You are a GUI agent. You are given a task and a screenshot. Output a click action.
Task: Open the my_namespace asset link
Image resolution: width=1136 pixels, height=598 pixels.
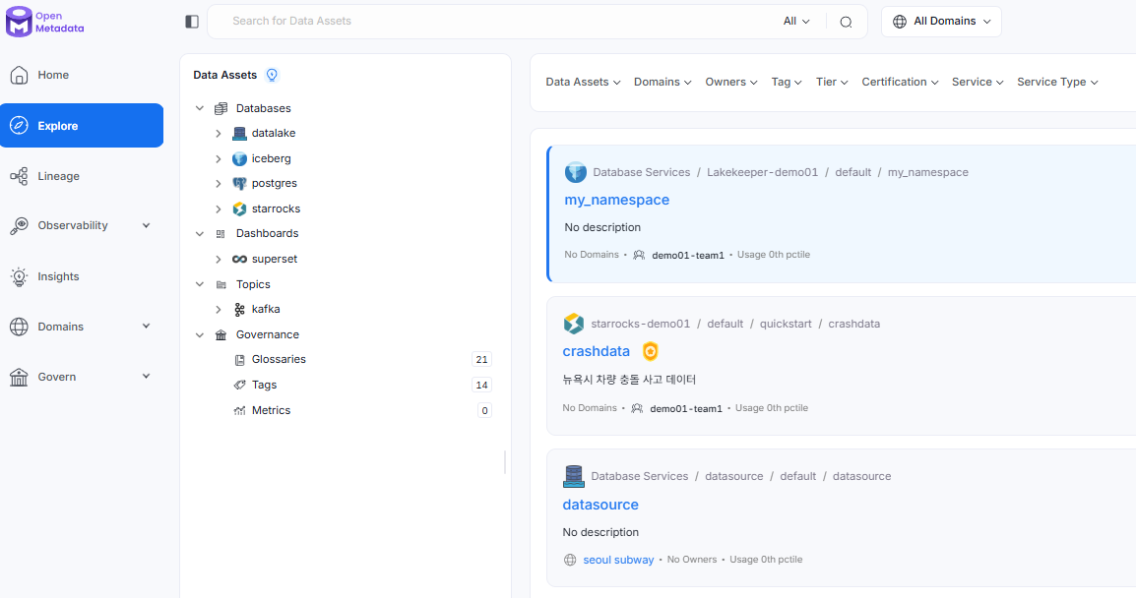[x=616, y=200]
